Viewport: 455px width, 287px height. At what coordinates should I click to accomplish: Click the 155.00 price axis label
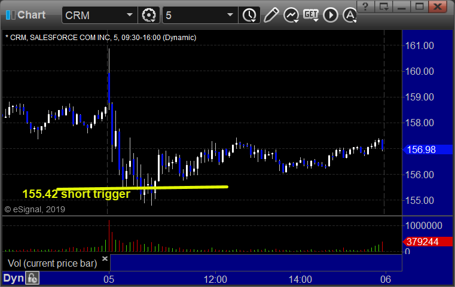pos(419,200)
